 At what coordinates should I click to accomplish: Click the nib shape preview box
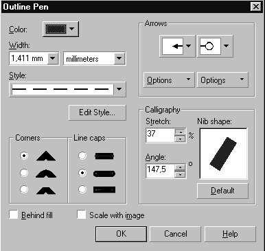click(x=224, y=154)
